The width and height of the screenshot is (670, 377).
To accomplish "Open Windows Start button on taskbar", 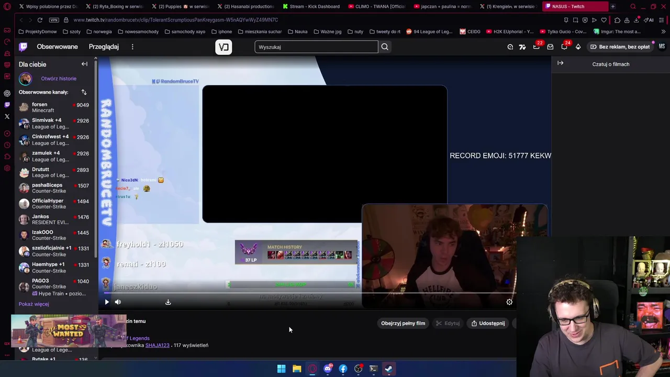I will [281, 369].
